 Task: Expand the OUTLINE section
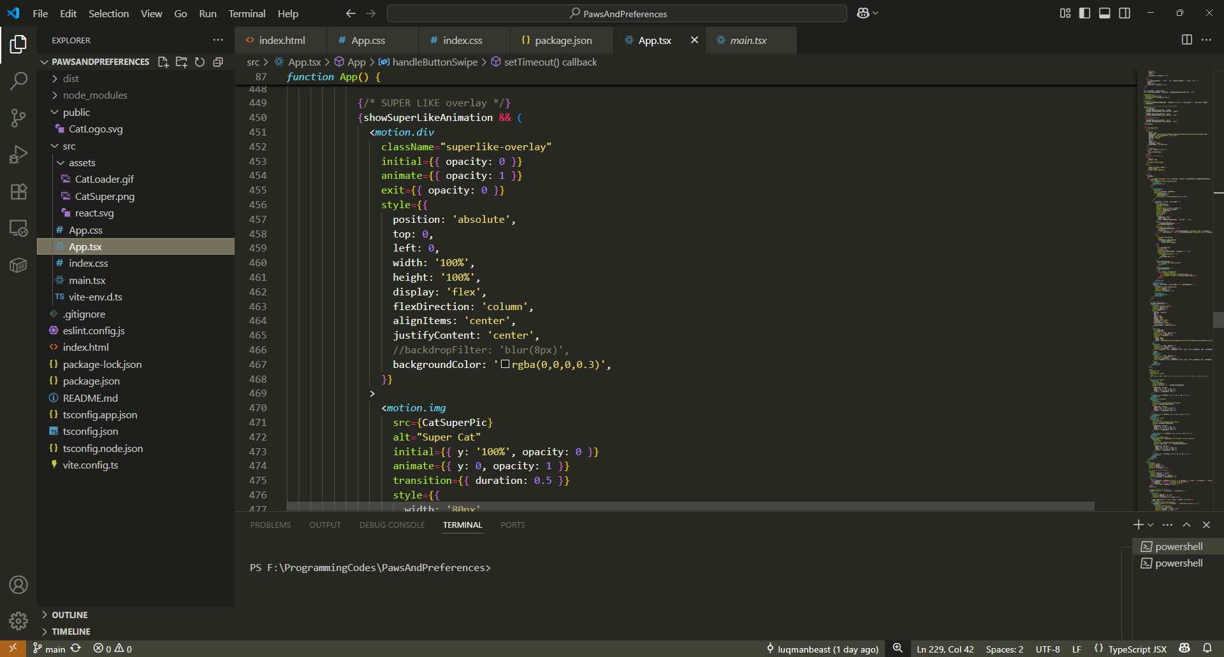(x=69, y=615)
